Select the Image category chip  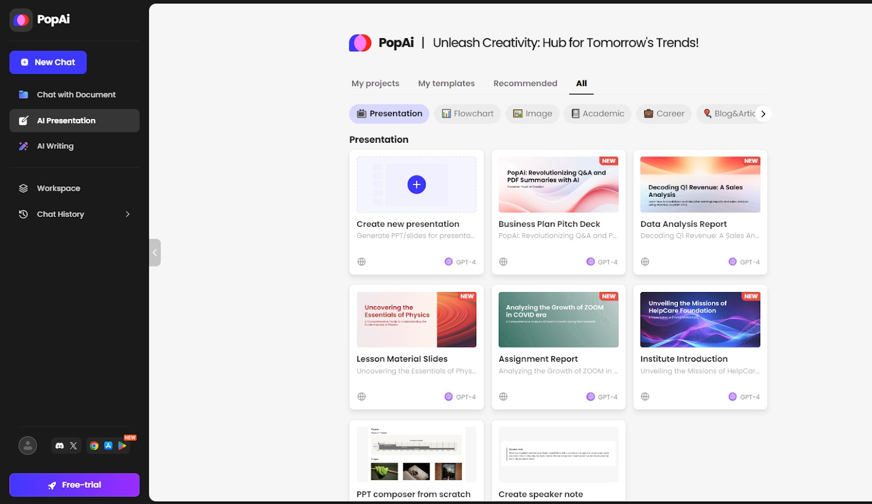[x=532, y=114]
